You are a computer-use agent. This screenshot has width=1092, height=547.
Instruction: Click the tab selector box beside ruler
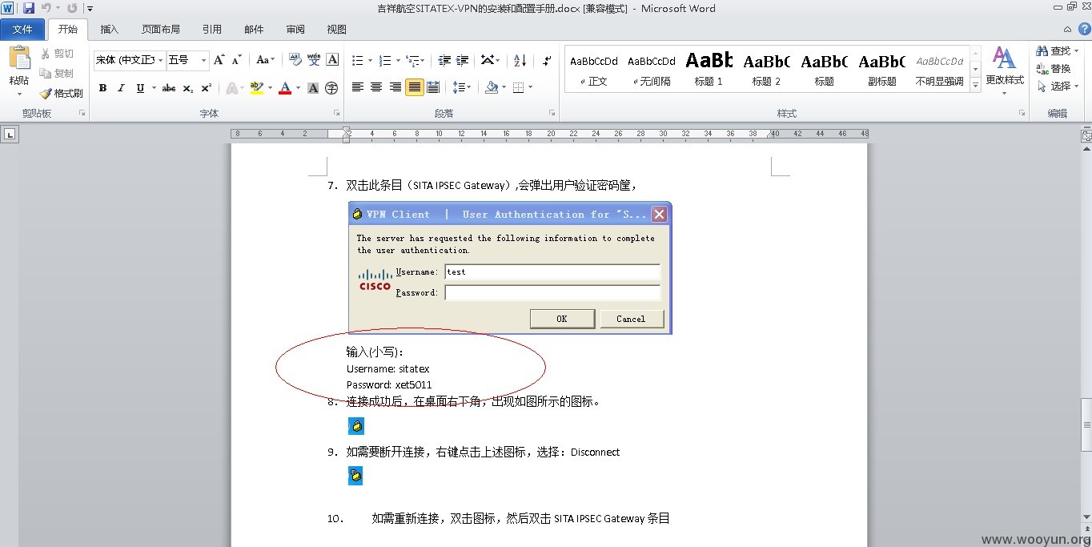(9, 135)
